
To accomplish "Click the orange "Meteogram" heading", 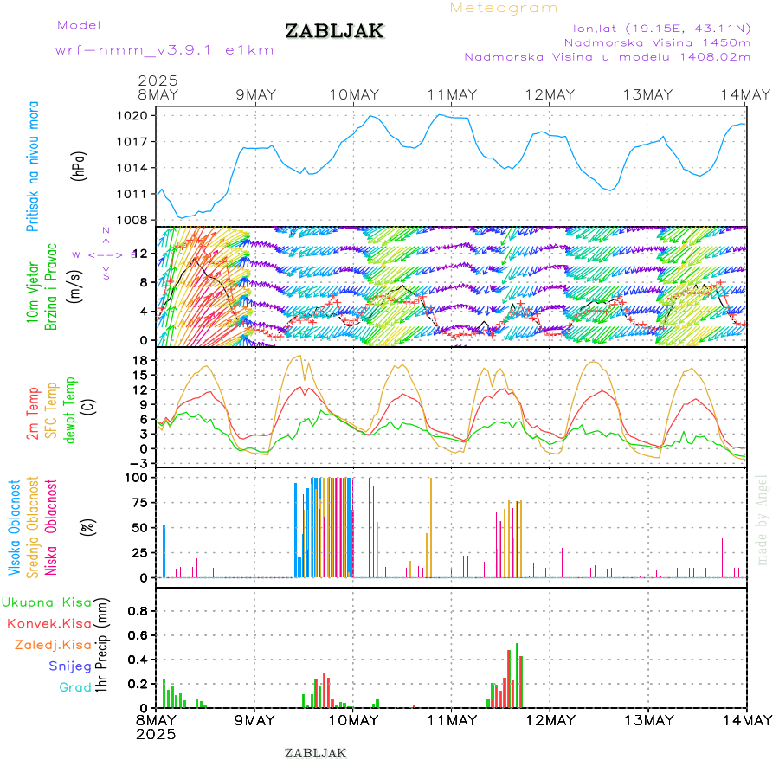I will pos(503,8).
